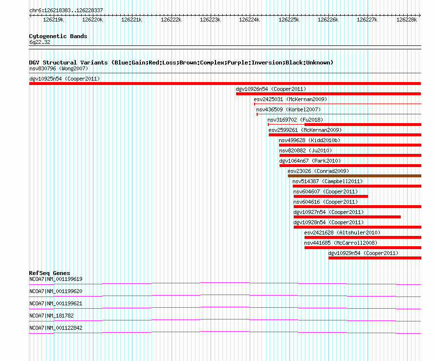Select dgv10928n54 (Cooper2011) variant label
Image resolution: width=435 pixels, height=361 pixels.
pos(328,222)
